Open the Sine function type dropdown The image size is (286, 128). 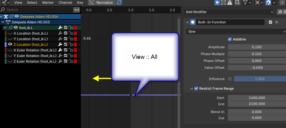236,31
